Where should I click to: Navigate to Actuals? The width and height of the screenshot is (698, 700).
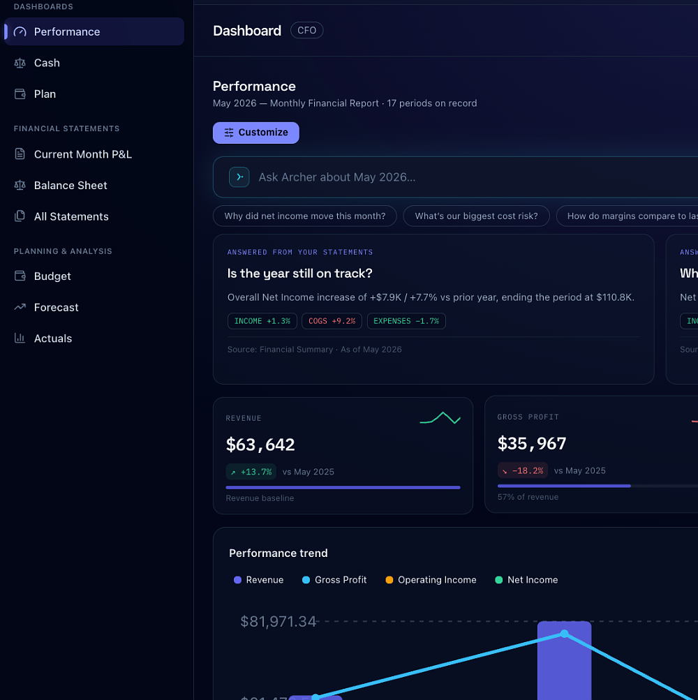coord(94,338)
